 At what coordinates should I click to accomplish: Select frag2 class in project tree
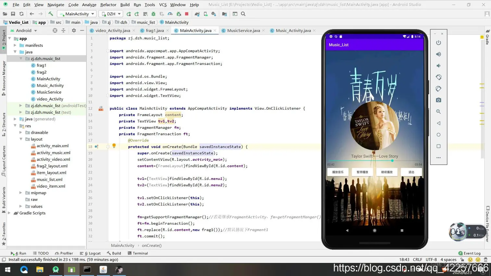click(x=41, y=72)
